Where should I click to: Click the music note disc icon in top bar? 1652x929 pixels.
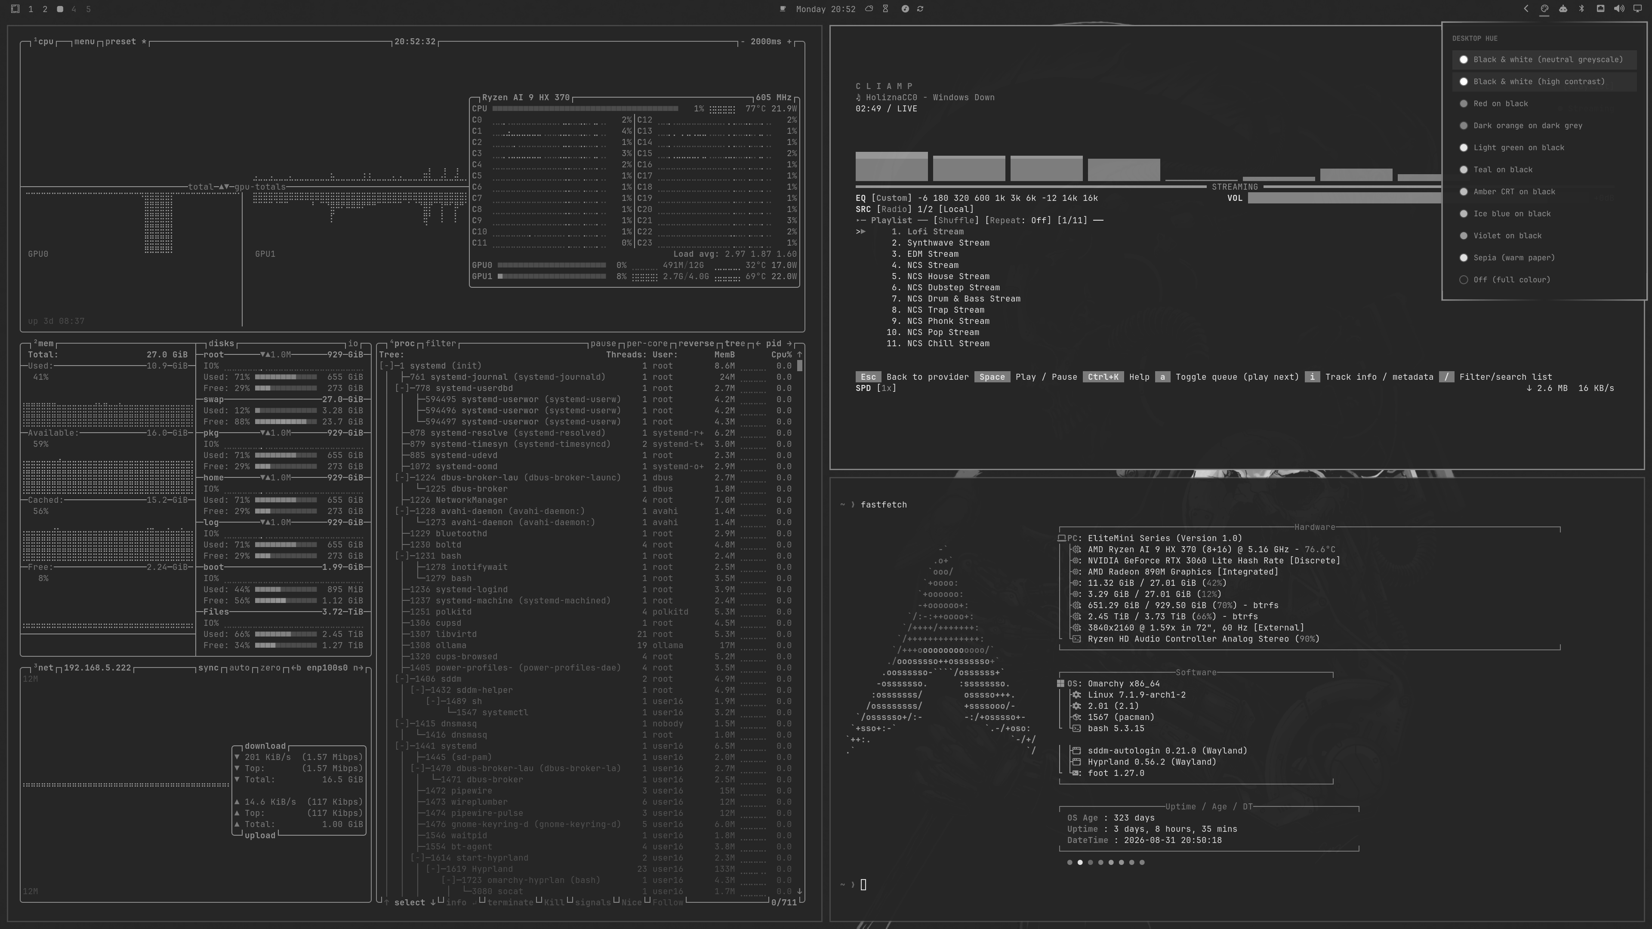[905, 9]
